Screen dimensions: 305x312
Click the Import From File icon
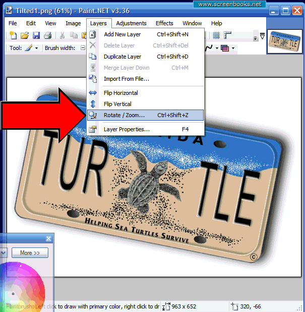coord(93,79)
